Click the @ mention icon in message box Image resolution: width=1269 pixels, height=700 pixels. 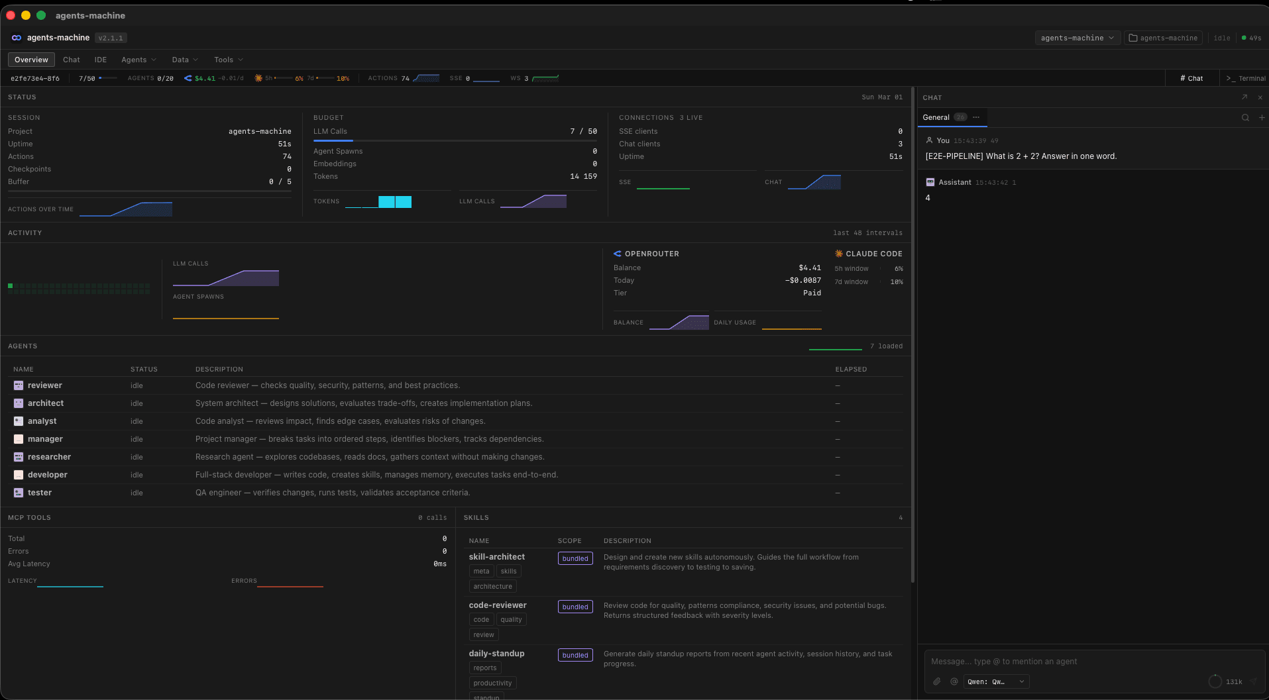pos(954,681)
